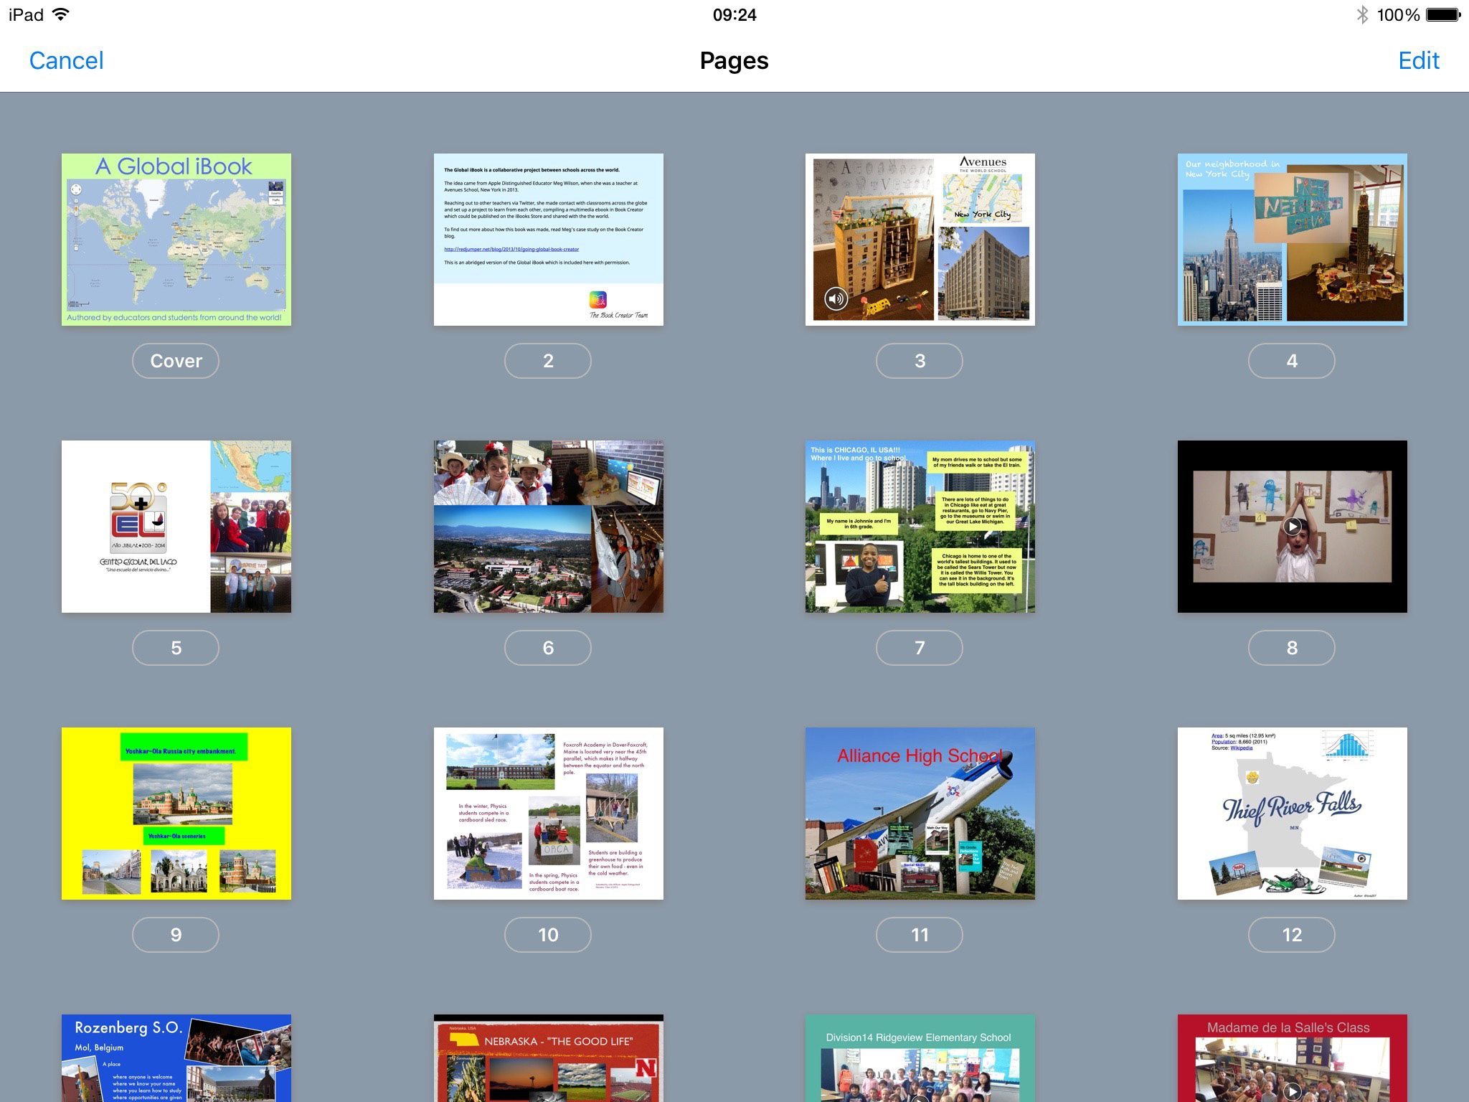The height and width of the screenshot is (1102, 1469).
Task: Select page number 12 label
Action: tap(1291, 935)
